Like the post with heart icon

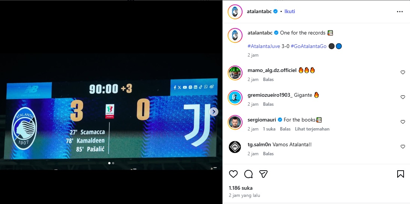(x=233, y=174)
